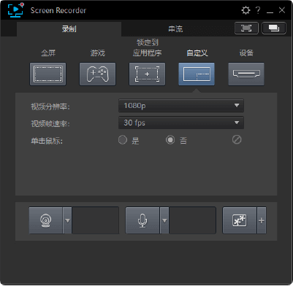Viewport: 293px width, 286px height.
Task: Switch to the 录制 tab
Action: [69, 29]
